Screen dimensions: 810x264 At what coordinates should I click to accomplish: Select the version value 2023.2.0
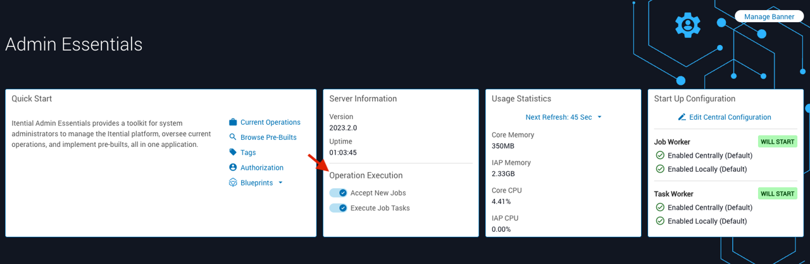click(x=343, y=128)
